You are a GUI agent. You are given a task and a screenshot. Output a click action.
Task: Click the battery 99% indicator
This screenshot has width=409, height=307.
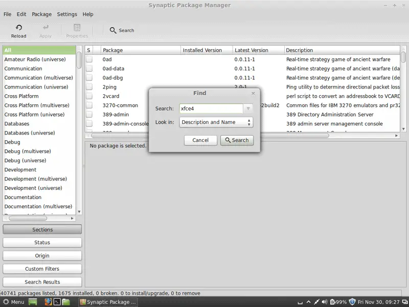pos(338,302)
